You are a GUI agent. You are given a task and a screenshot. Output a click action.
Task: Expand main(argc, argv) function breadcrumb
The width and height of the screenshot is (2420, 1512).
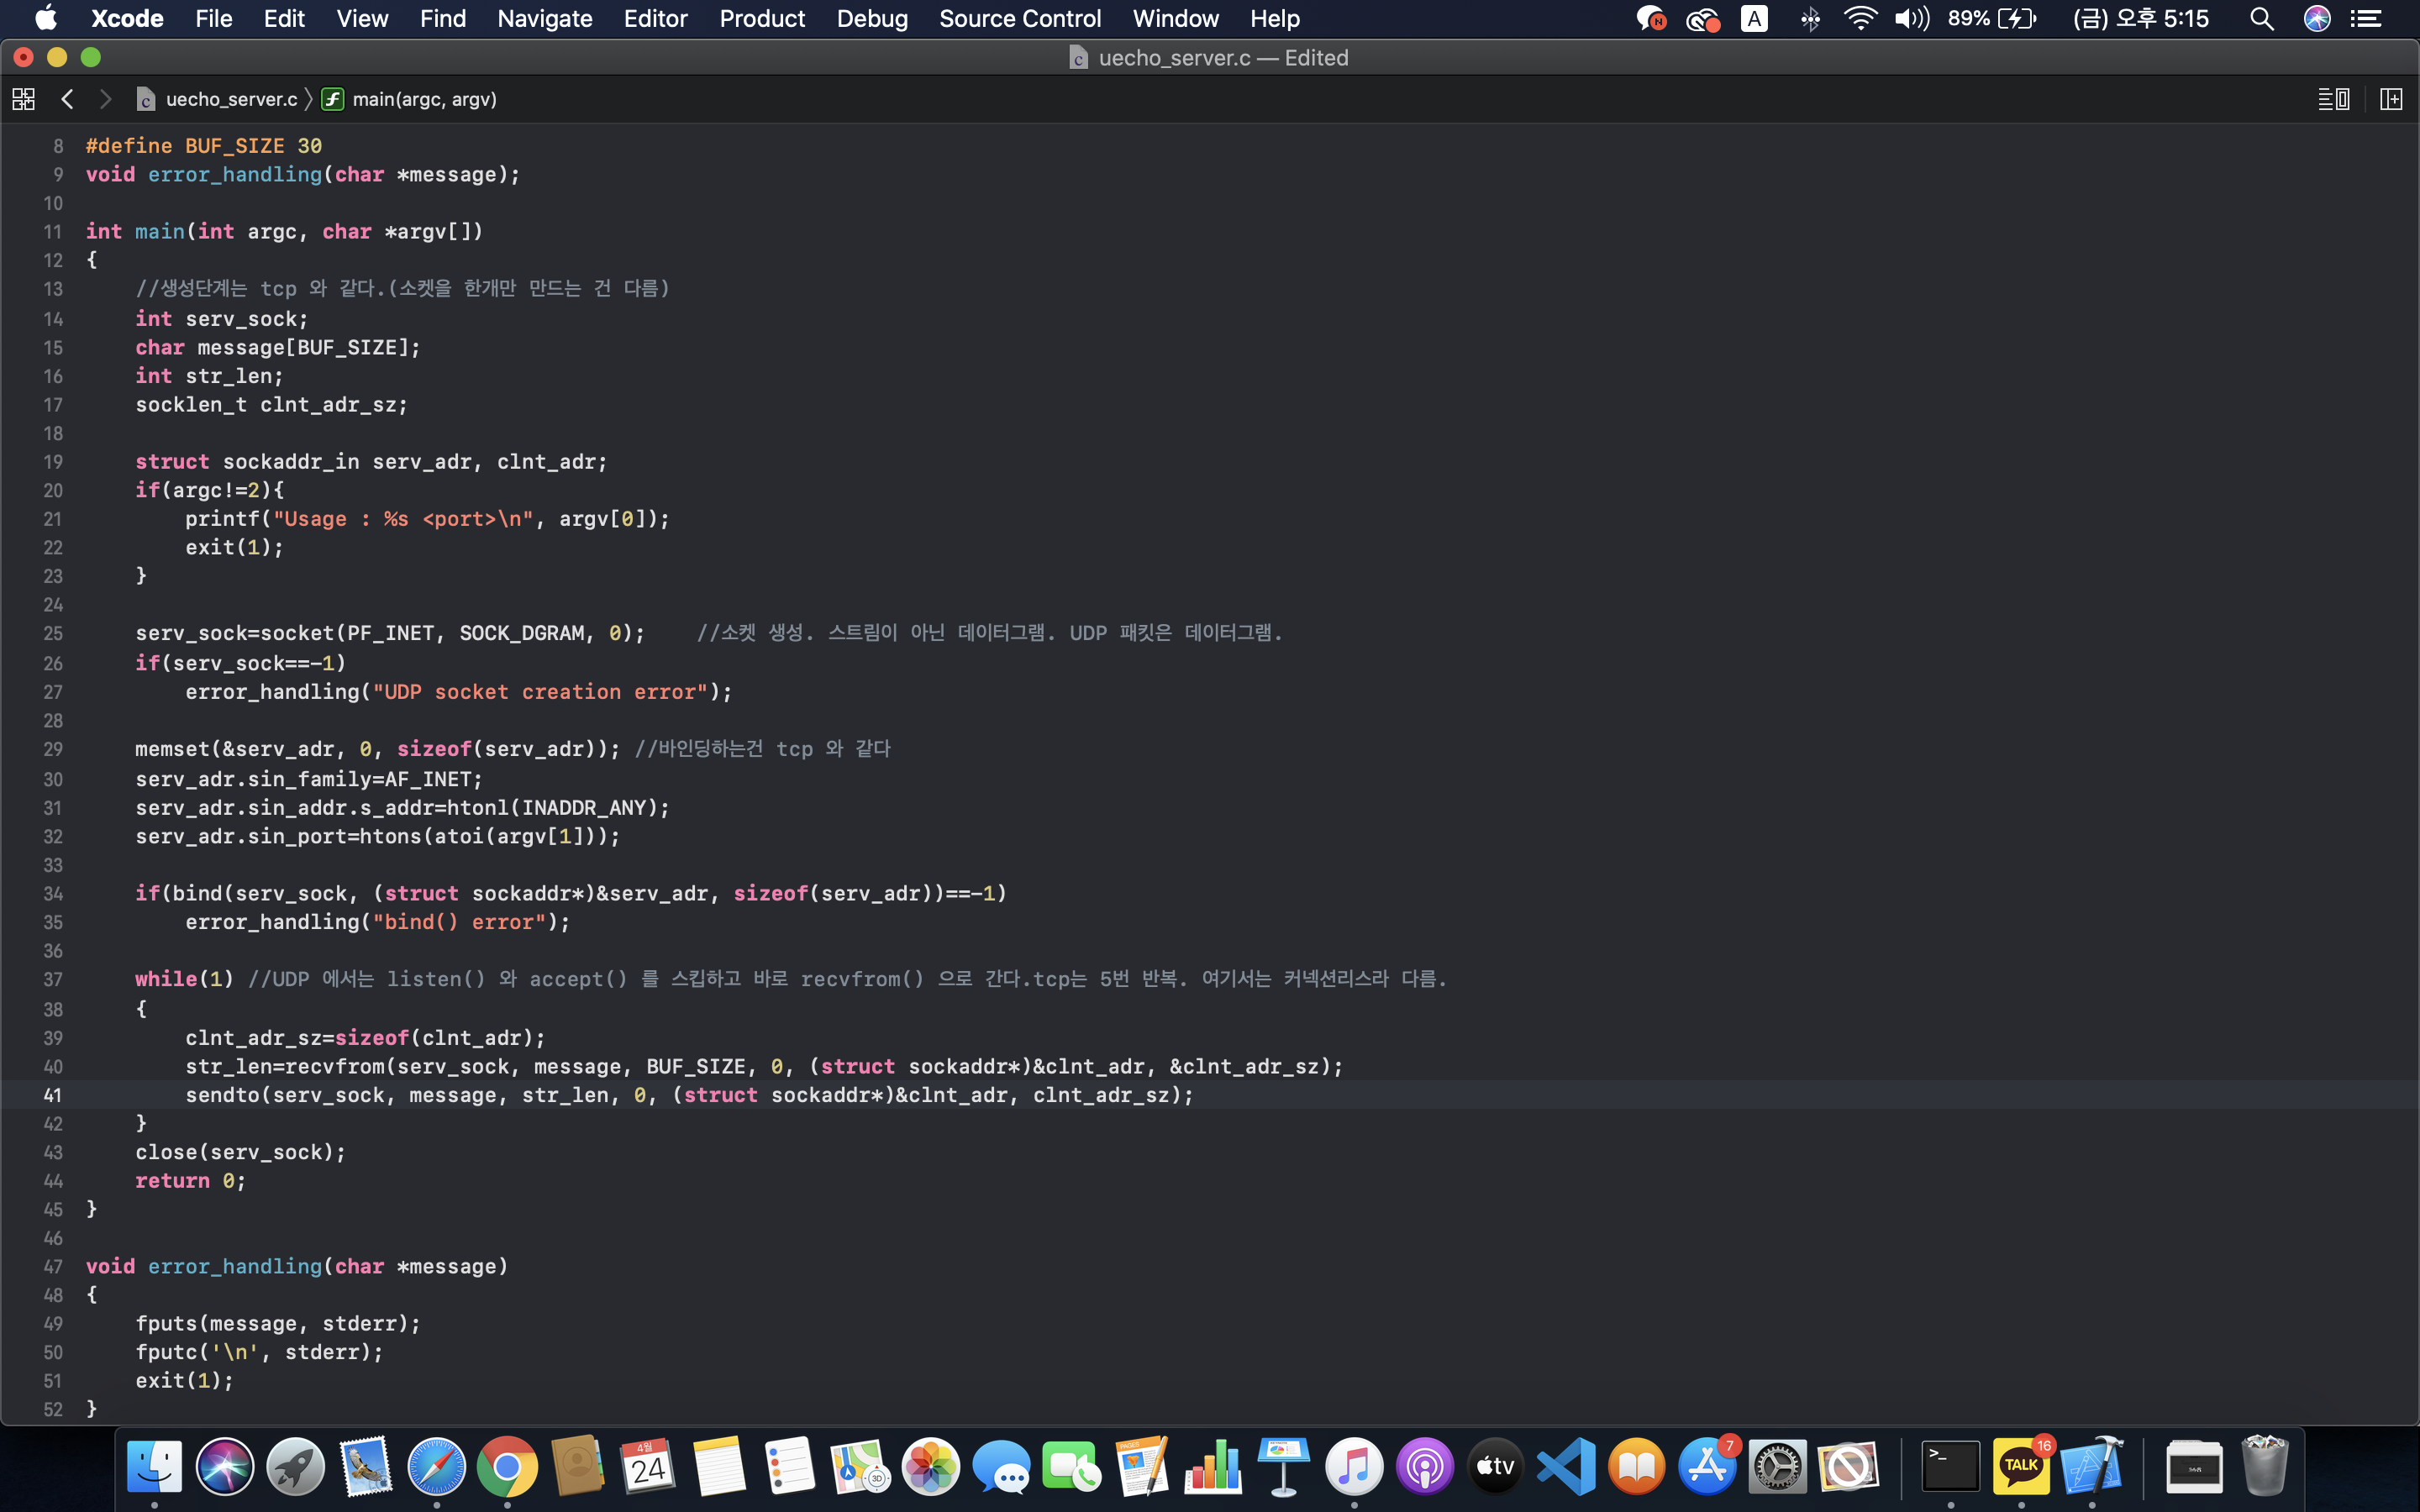pyautogui.click(x=424, y=99)
